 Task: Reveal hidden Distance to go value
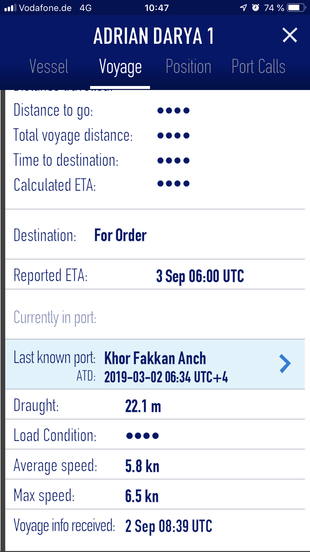(173, 110)
